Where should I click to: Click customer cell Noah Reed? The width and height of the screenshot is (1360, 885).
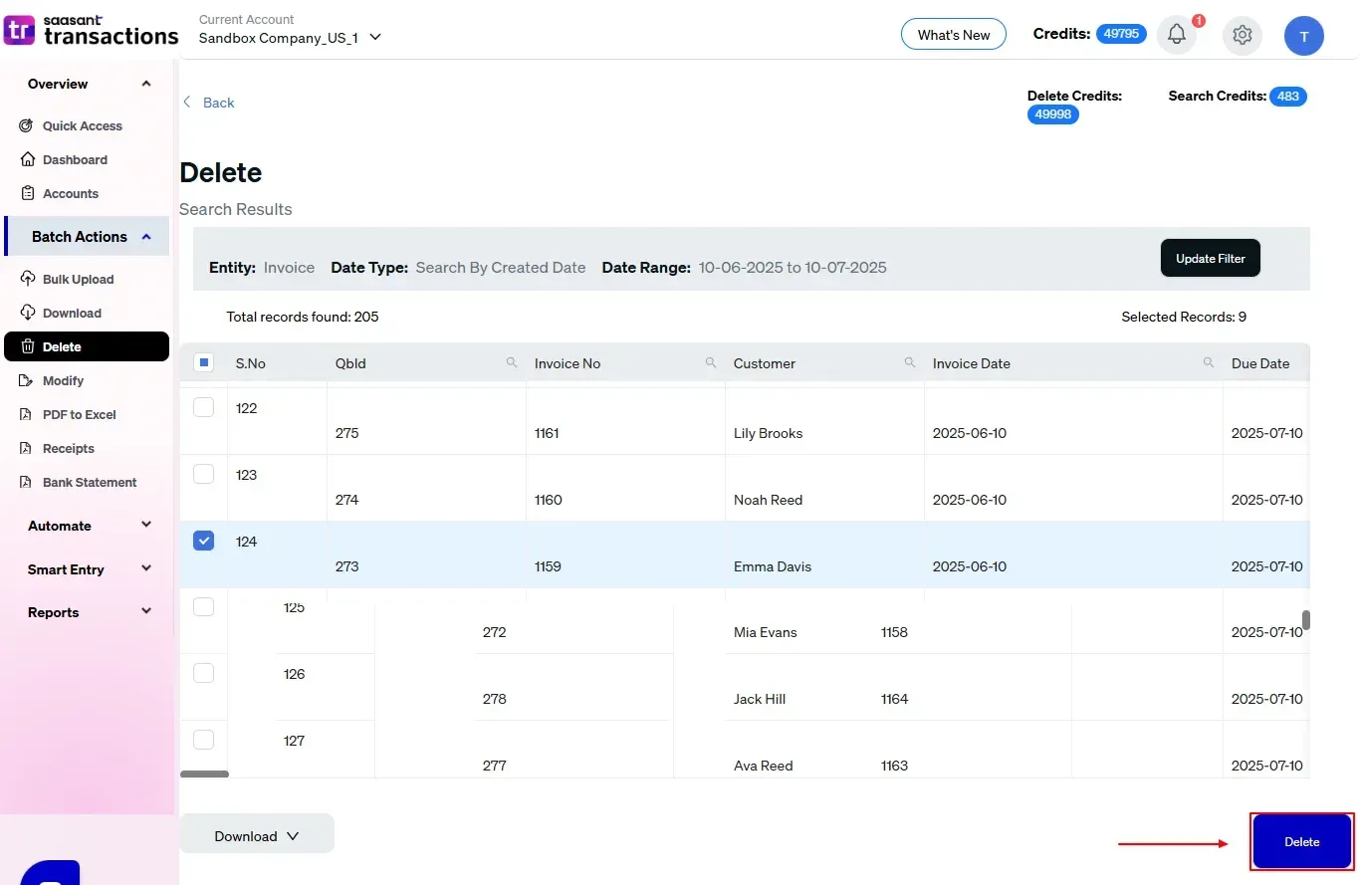tap(768, 500)
